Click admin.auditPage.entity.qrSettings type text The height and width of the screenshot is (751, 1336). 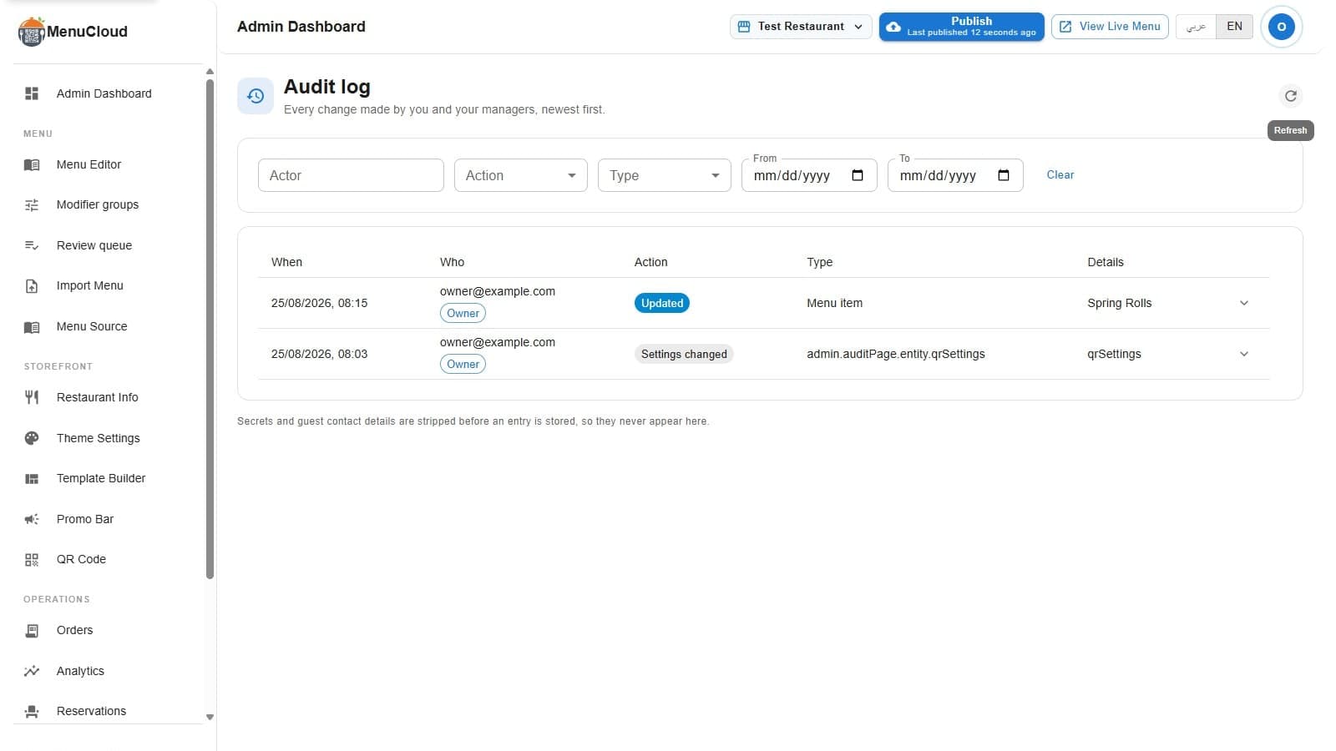tap(896, 354)
